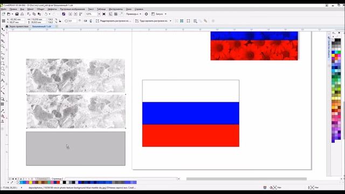Expand the Trace bitmap dropdown arrow
345x194 pixels.
coord(170,21)
